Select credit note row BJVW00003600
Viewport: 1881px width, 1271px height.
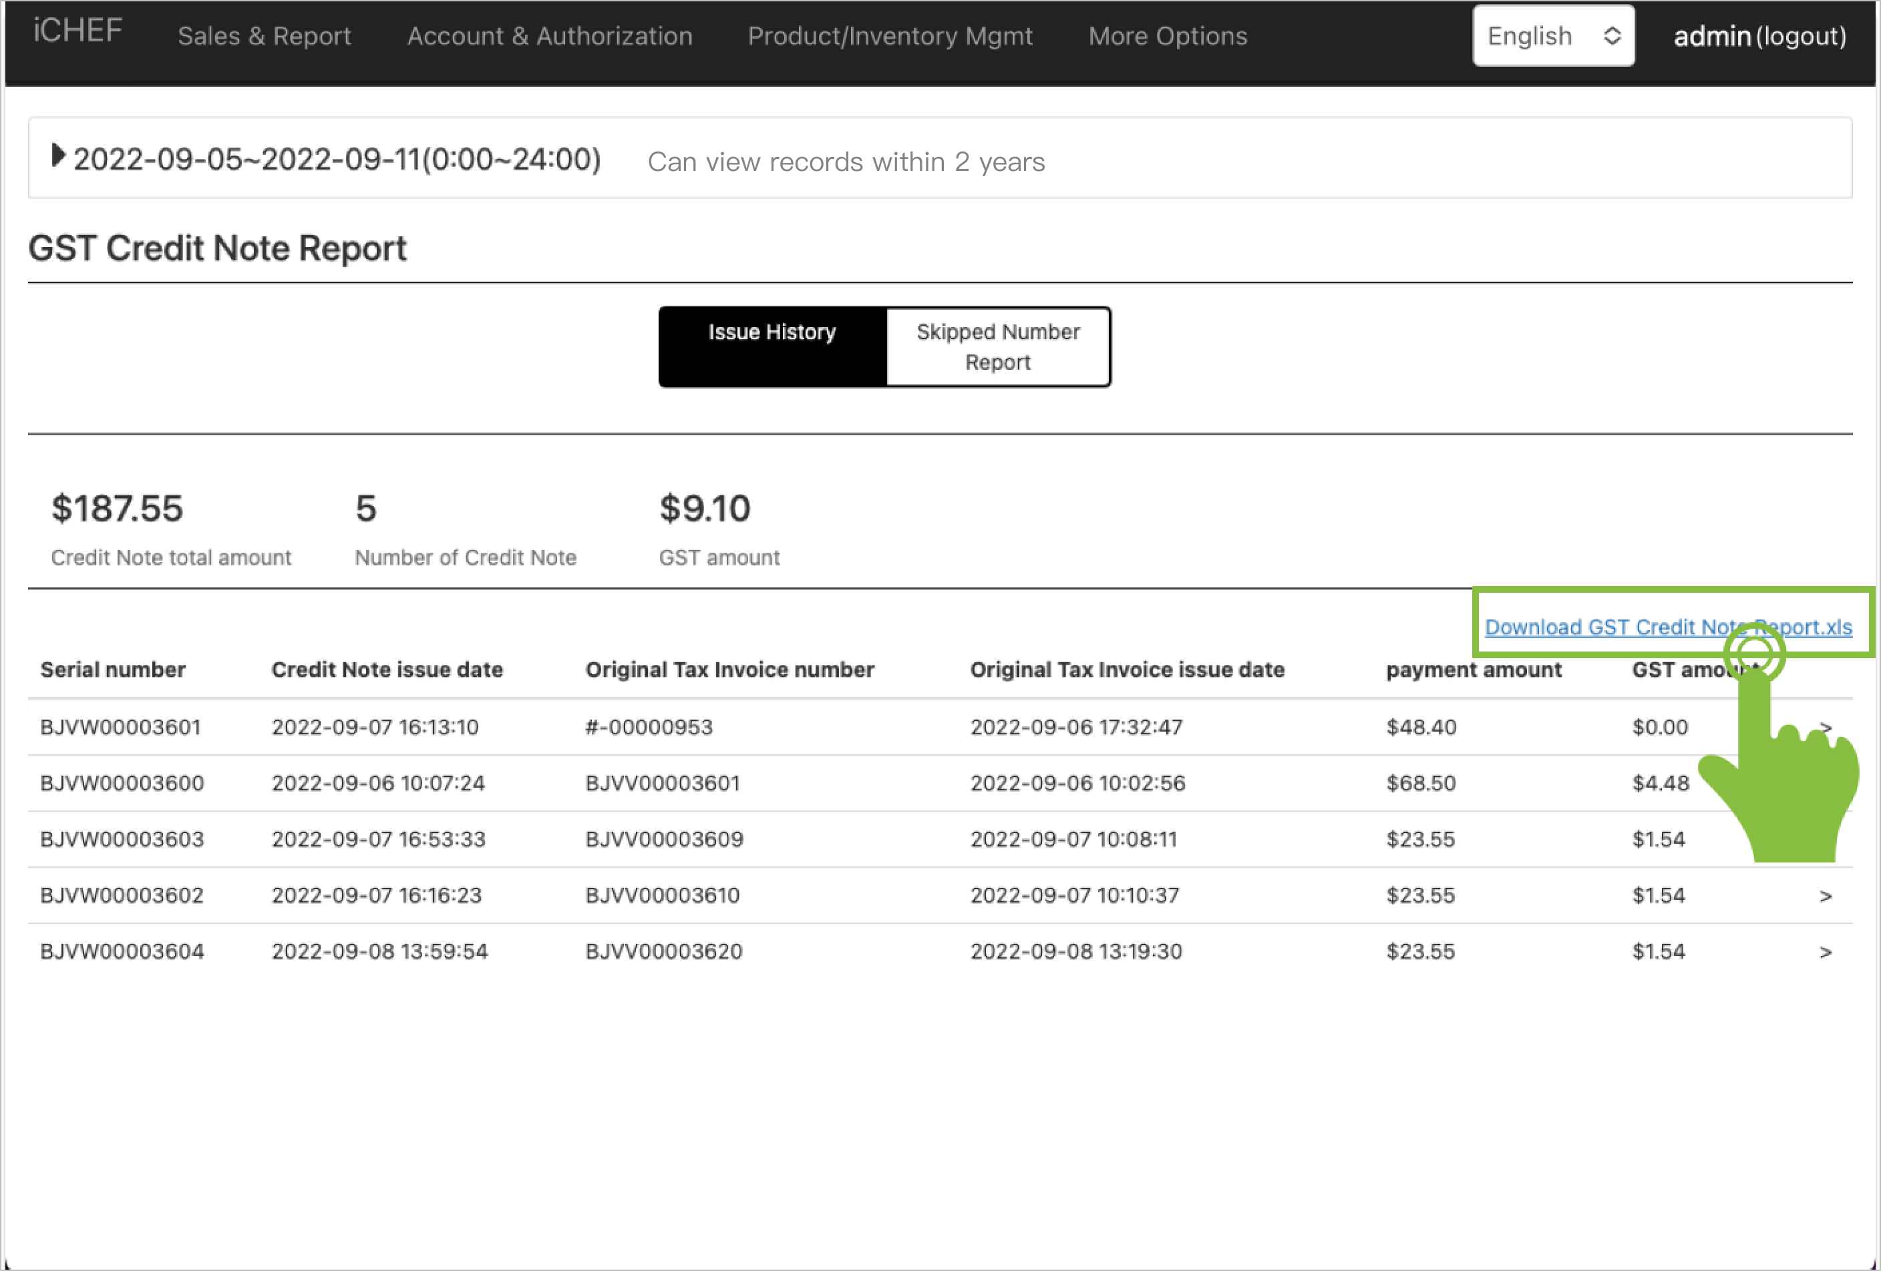(x=122, y=783)
